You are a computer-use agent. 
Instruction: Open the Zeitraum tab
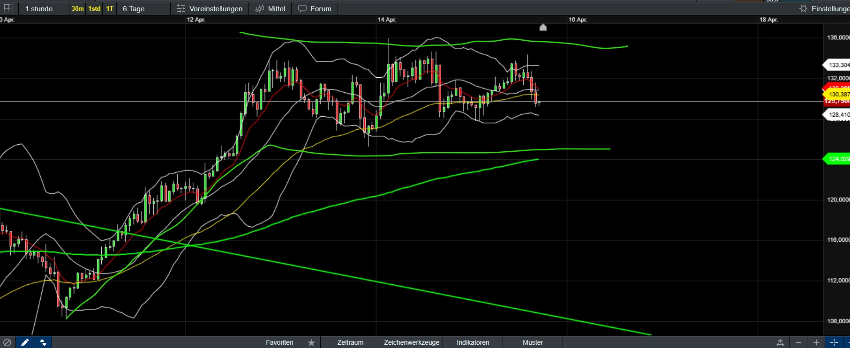(x=350, y=342)
